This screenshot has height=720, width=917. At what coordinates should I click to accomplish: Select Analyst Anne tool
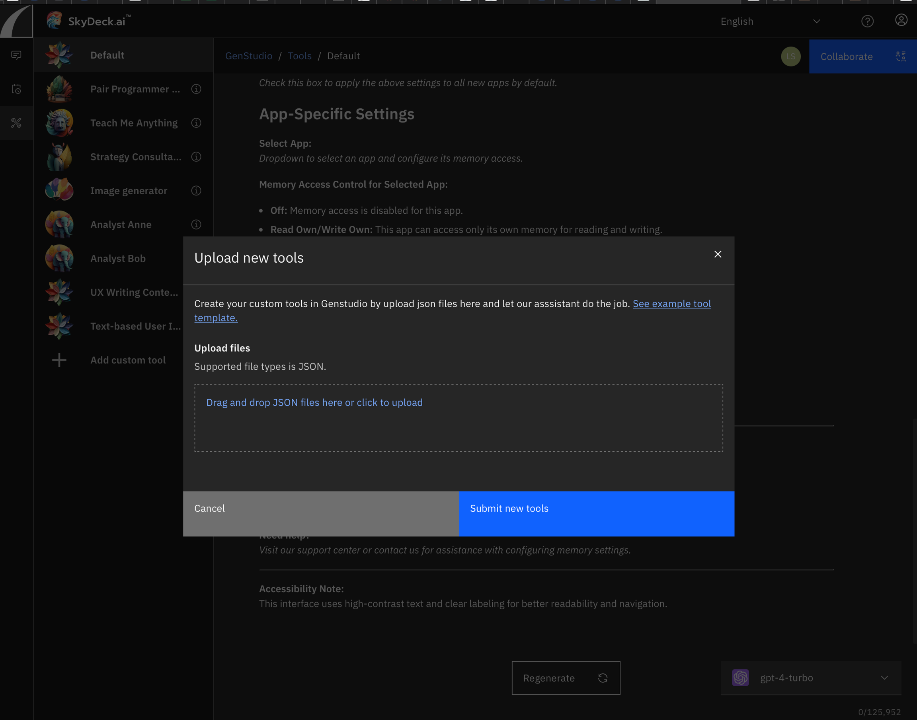(123, 224)
